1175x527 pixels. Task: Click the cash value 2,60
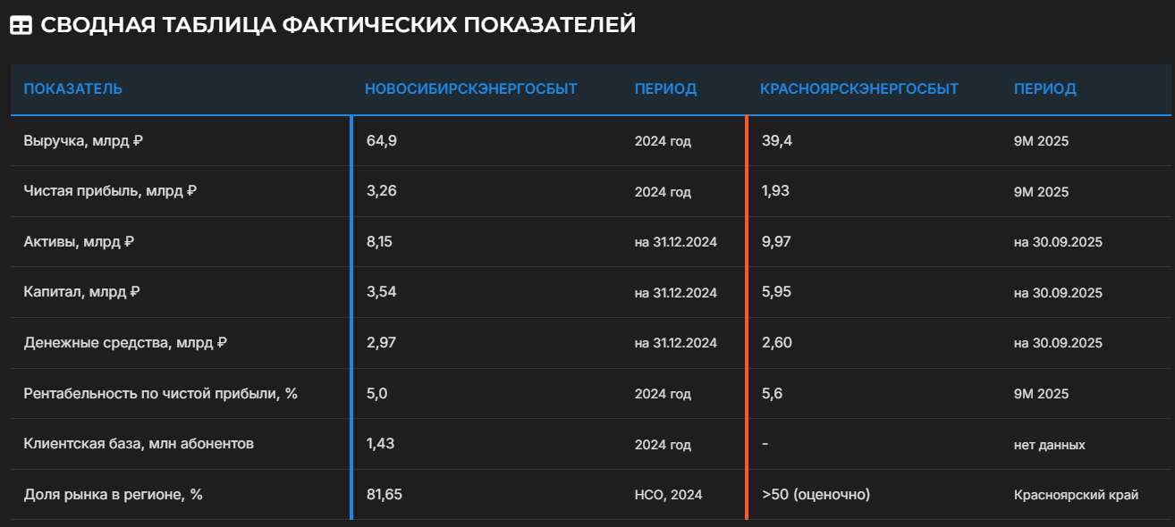tap(777, 343)
